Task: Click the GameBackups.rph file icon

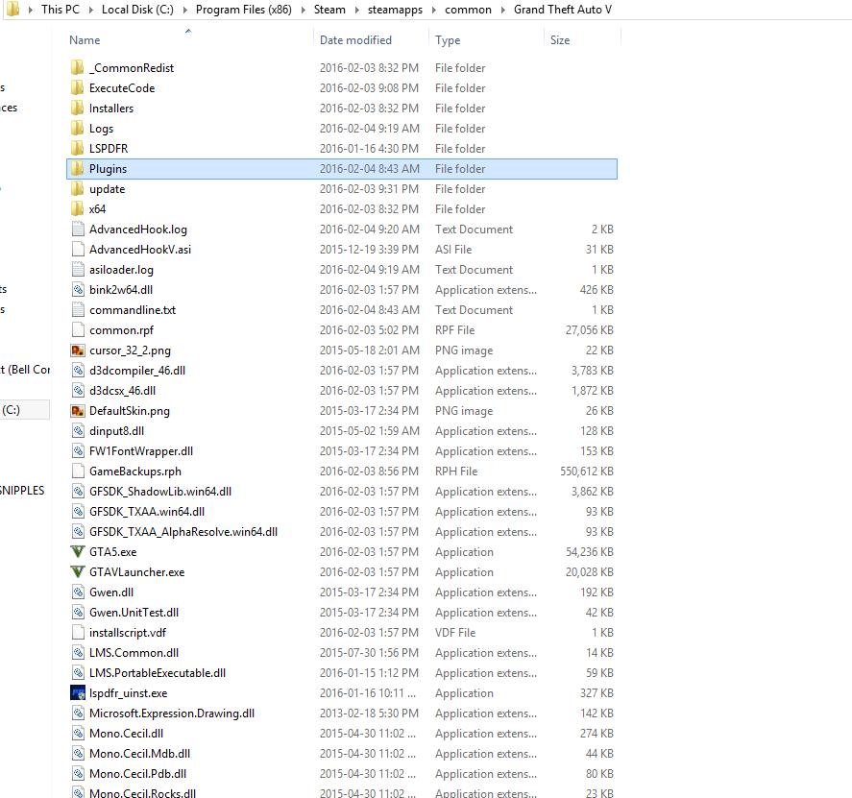Action: pos(78,471)
